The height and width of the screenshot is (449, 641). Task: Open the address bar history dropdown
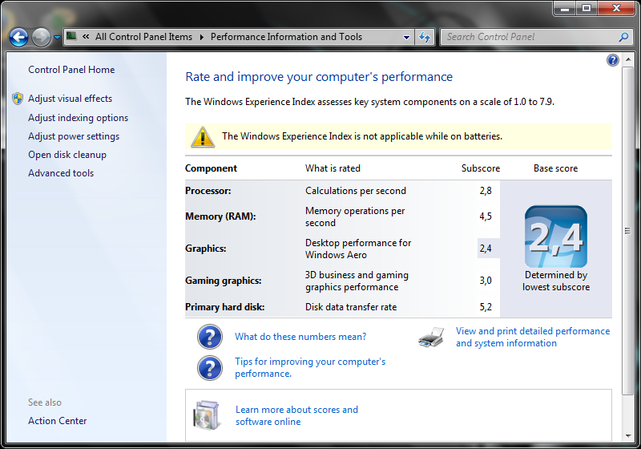[x=406, y=37]
